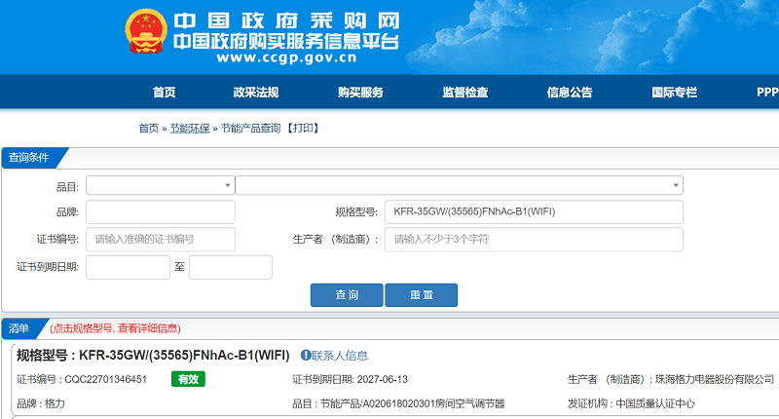Open the 首页 navigation menu
779x419 pixels.
coord(164,93)
